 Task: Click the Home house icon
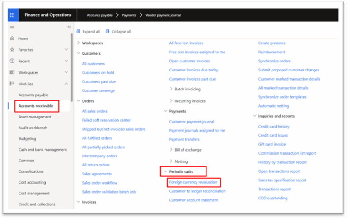point(12,38)
